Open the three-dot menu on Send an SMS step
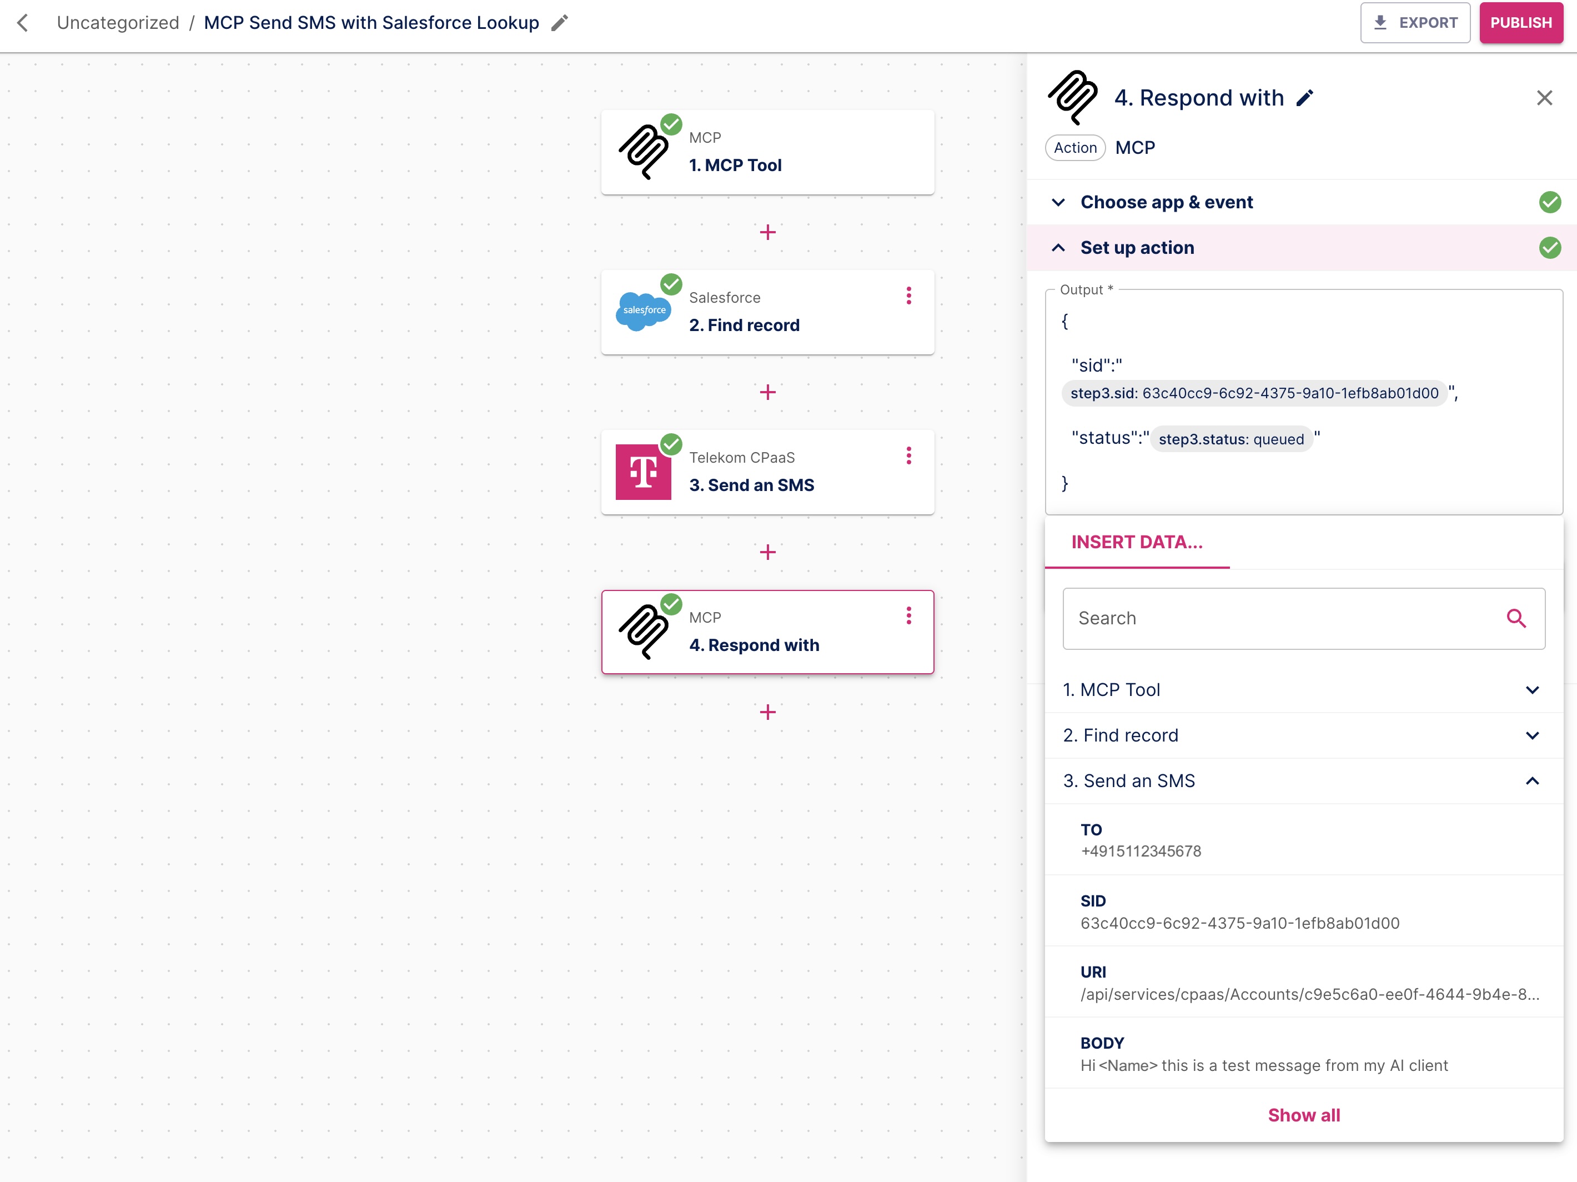Screen dimensions: 1577x1182 pos(908,455)
